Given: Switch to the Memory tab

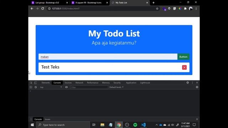Looking at the screenshot, I should coord(106,83).
